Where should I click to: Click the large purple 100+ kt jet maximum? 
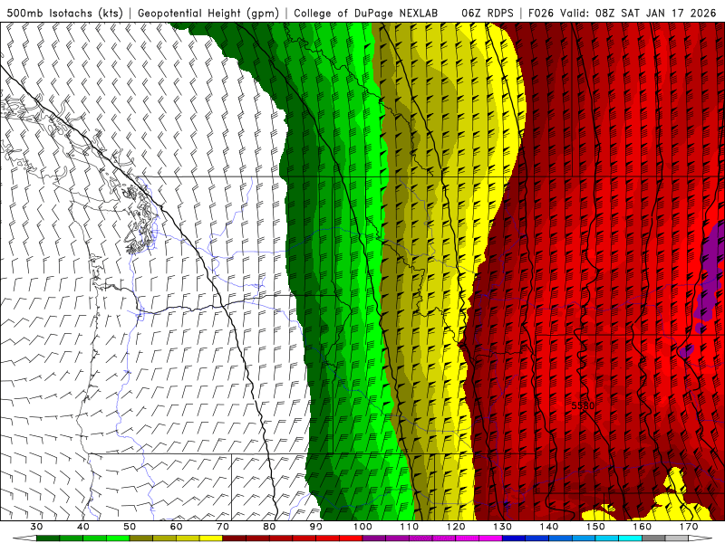pos(710,277)
